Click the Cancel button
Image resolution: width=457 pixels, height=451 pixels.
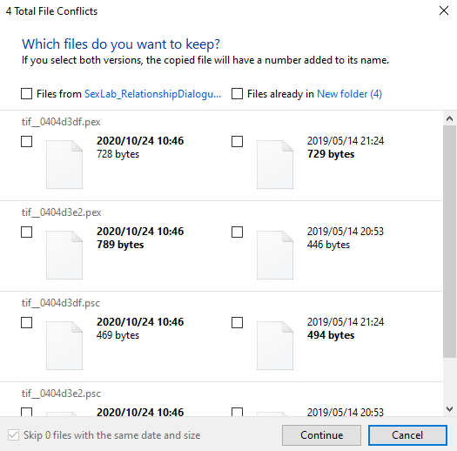tap(407, 435)
